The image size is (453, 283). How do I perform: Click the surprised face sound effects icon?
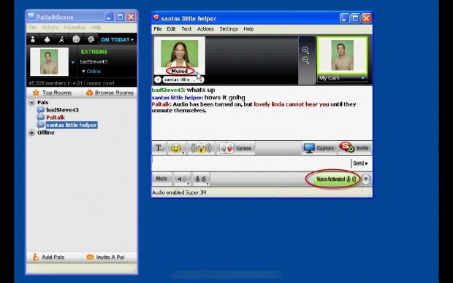[x=201, y=148]
